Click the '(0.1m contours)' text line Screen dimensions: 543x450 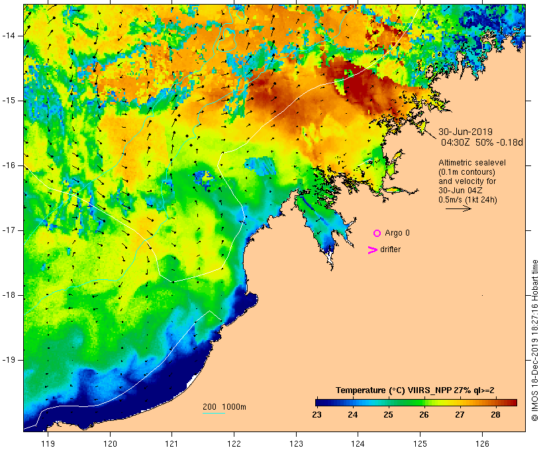[x=467, y=172]
